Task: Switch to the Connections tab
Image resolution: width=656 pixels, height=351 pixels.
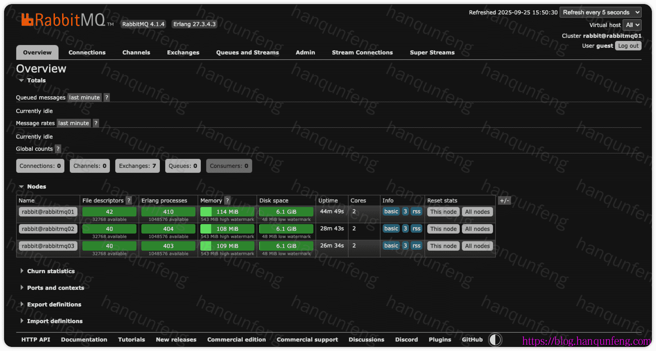Action: coord(87,53)
